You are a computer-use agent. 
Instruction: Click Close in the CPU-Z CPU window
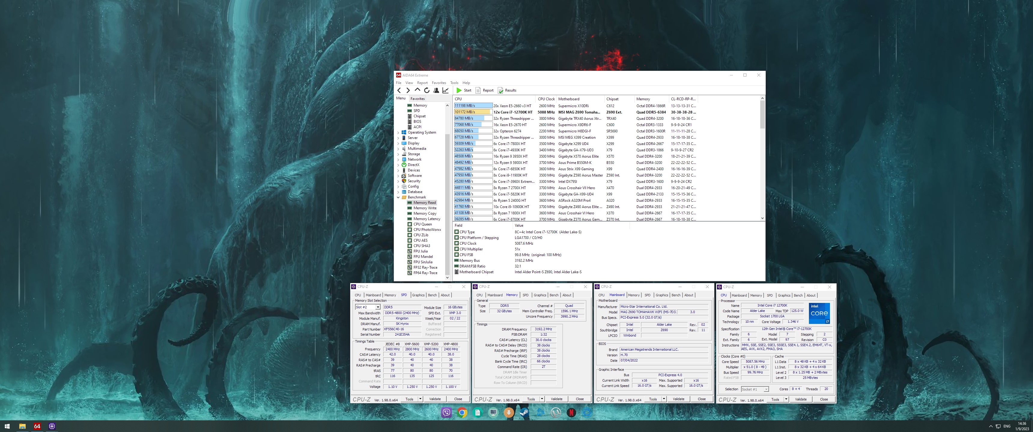pos(824,399)
